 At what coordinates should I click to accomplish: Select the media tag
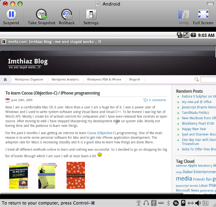coord(184,178)
